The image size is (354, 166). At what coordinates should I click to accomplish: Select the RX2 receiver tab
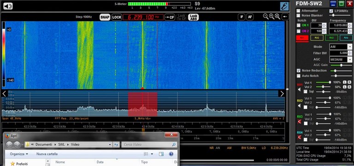coord(317,38)
